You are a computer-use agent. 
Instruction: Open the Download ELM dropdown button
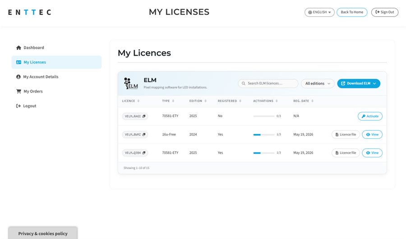pyautogui.click(x=359, y=83)
